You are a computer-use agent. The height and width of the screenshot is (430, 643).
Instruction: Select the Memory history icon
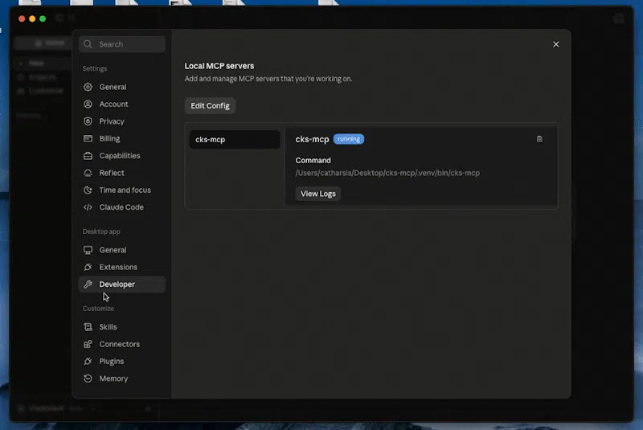point(88,379)
